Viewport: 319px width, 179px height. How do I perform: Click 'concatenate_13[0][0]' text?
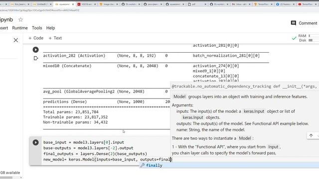point(216,76)
